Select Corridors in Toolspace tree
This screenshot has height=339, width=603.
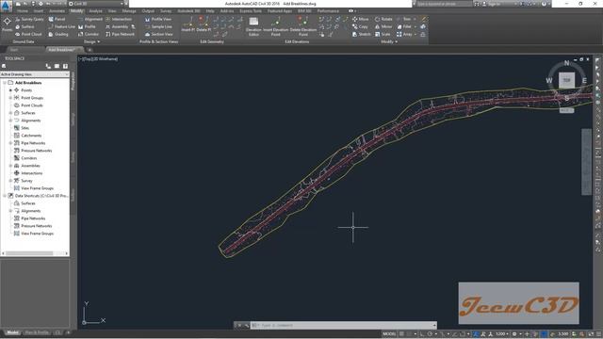(29, 158)
